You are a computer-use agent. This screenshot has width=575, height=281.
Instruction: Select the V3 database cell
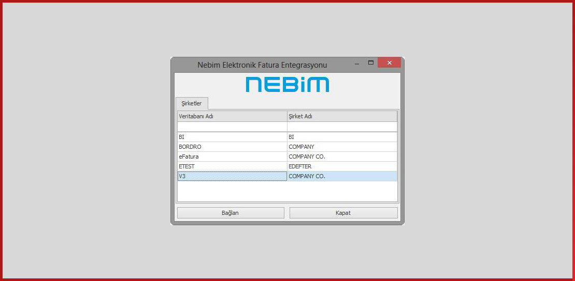(x=232, y=176)
